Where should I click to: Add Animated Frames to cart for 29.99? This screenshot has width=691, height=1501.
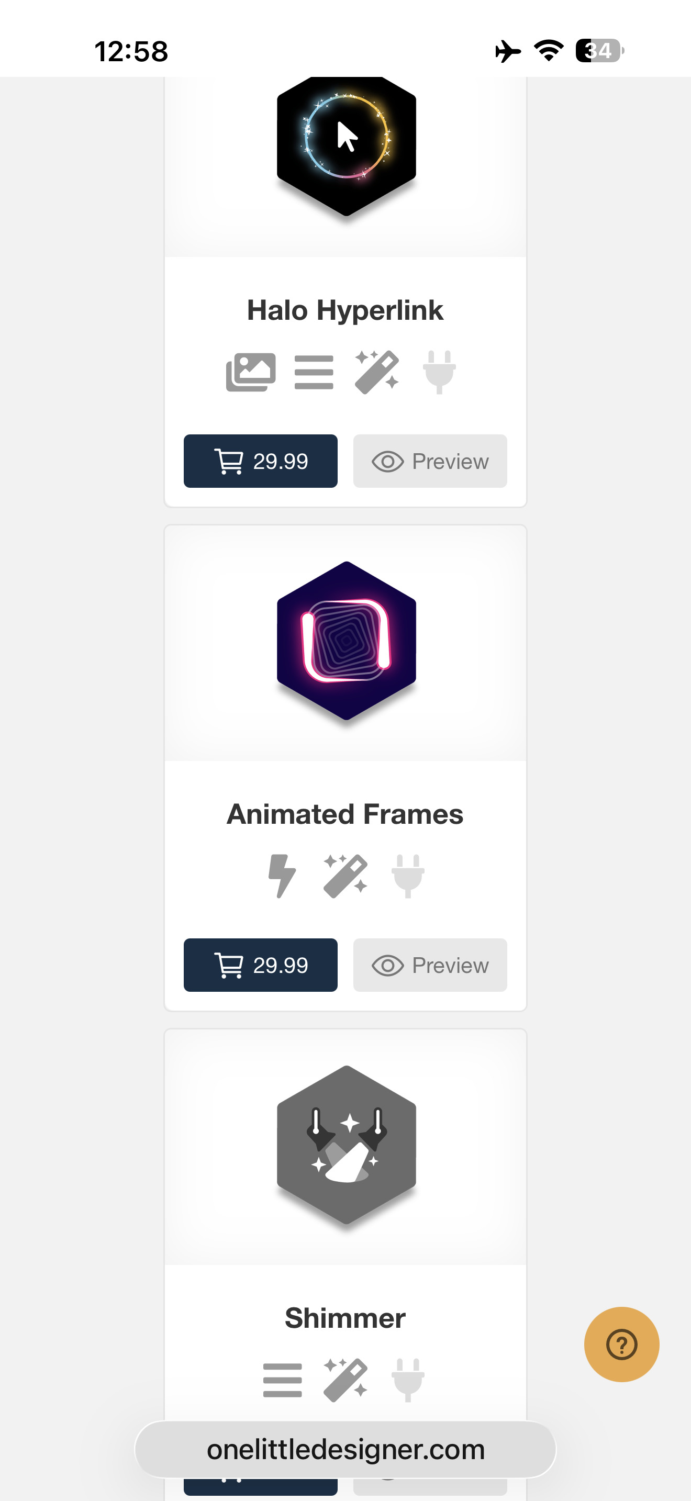point(261,965)
